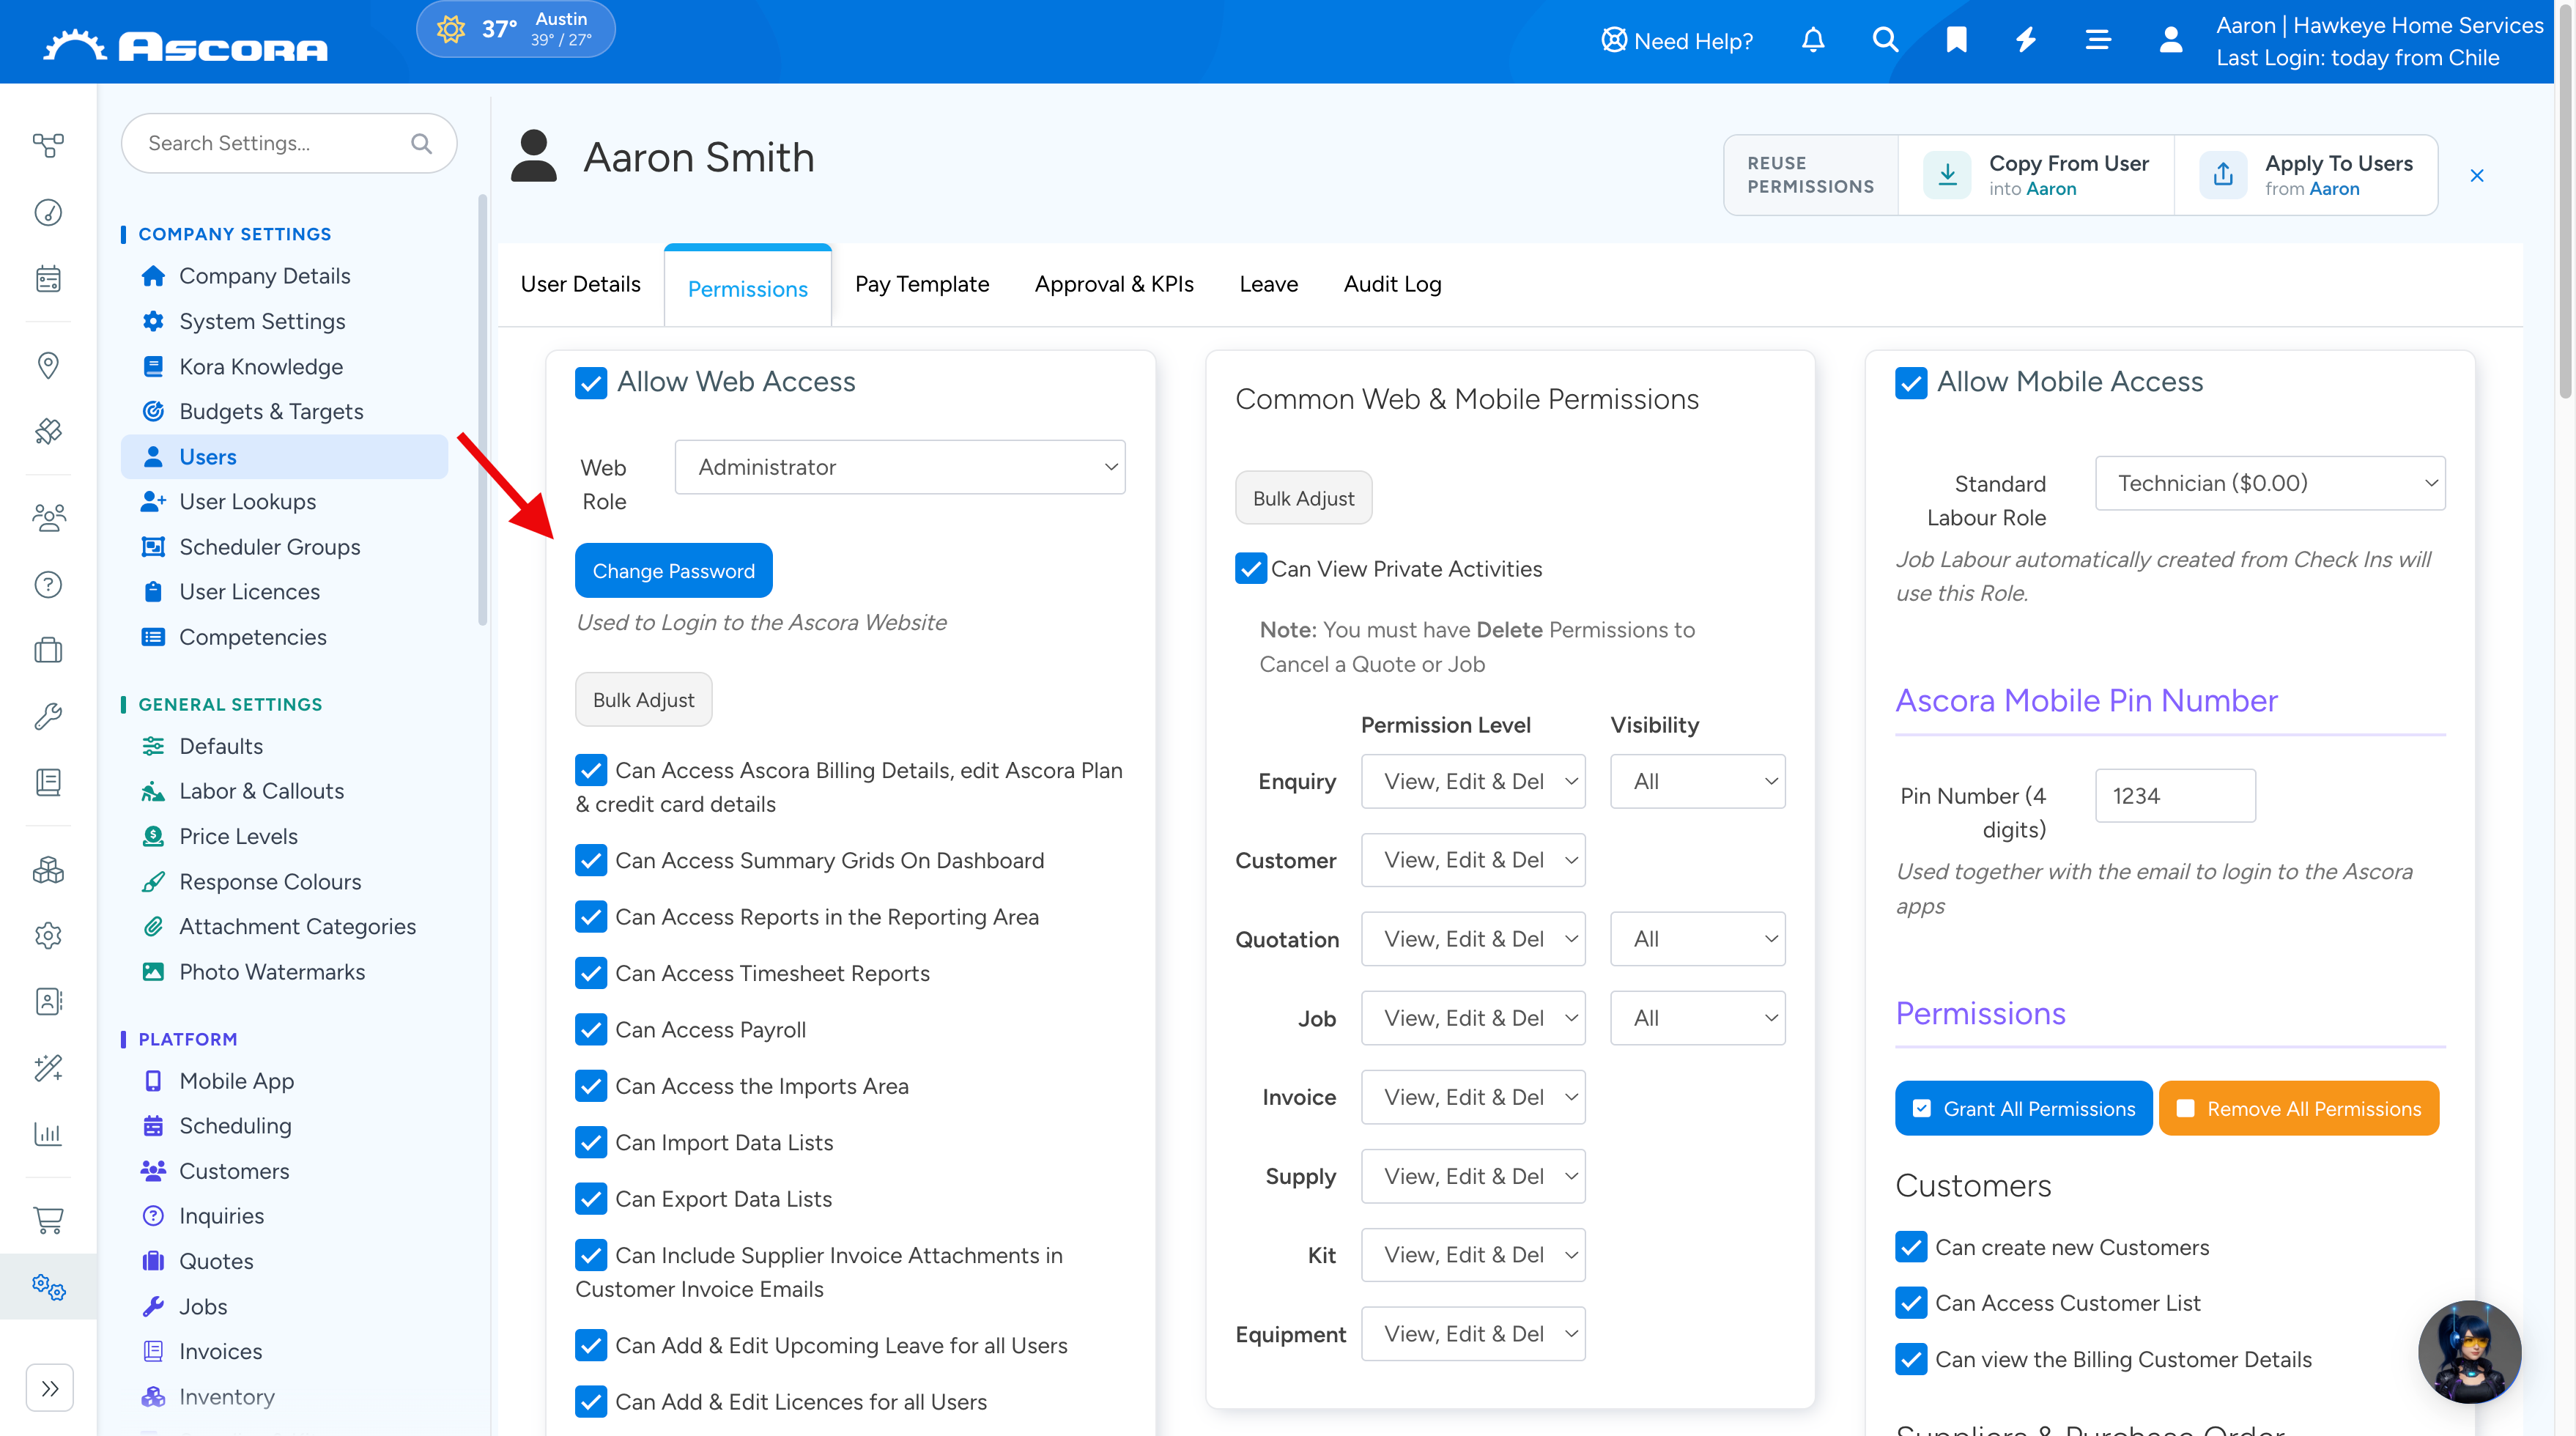Open Quotation Visibility dropdown
The image size is (2576, 1436).
tap(1697, 939)
